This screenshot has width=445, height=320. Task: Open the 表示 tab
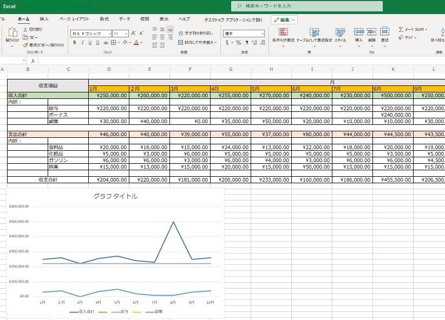(x=164, y=19)
